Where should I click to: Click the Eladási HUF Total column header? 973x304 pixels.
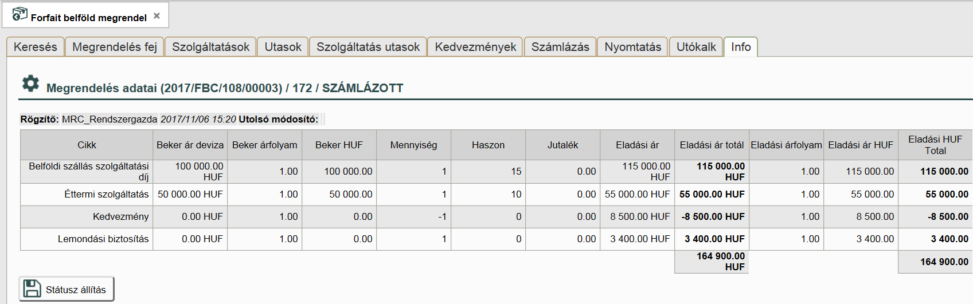pyautogui.click(x=935, y=145)
